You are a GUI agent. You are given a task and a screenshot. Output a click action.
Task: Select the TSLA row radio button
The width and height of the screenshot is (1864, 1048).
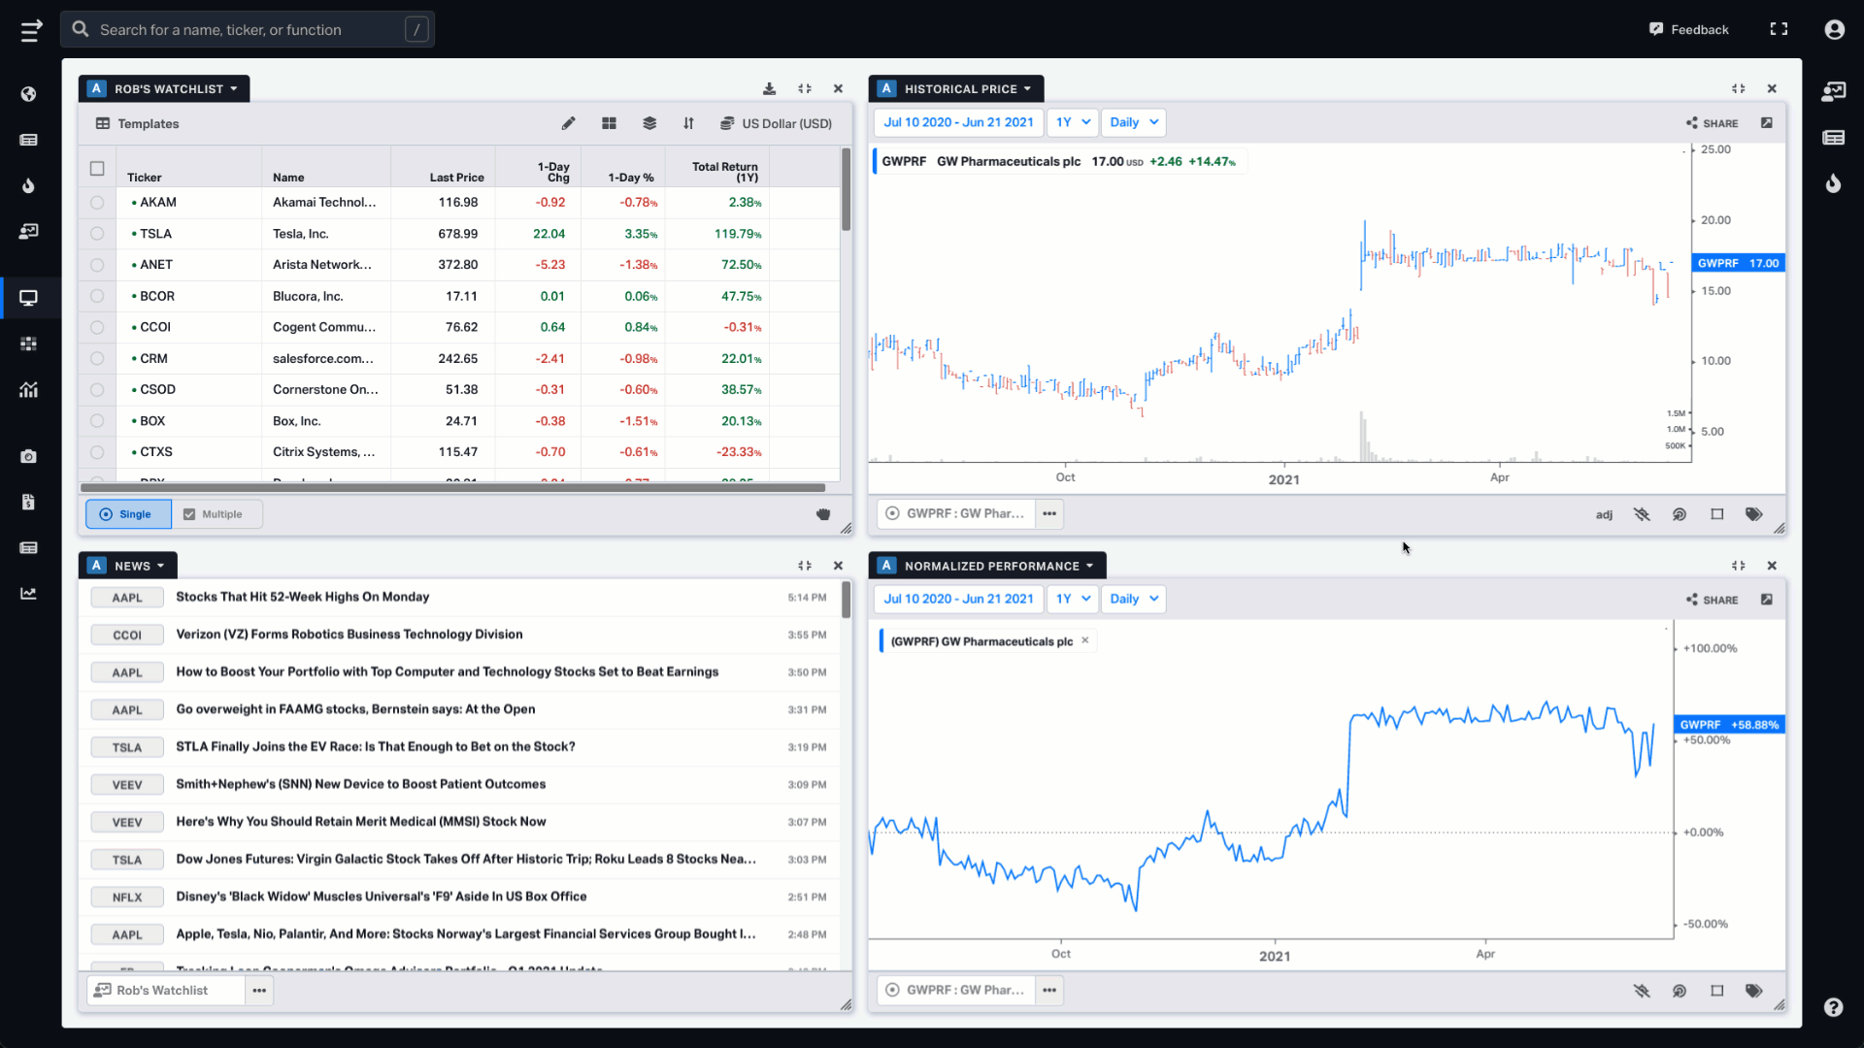(97, 234)
